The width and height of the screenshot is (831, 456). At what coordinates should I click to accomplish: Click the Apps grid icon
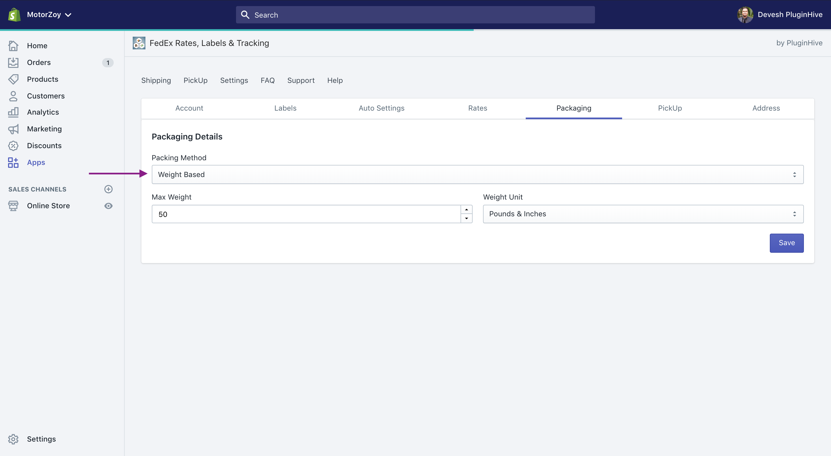[13, 162]
